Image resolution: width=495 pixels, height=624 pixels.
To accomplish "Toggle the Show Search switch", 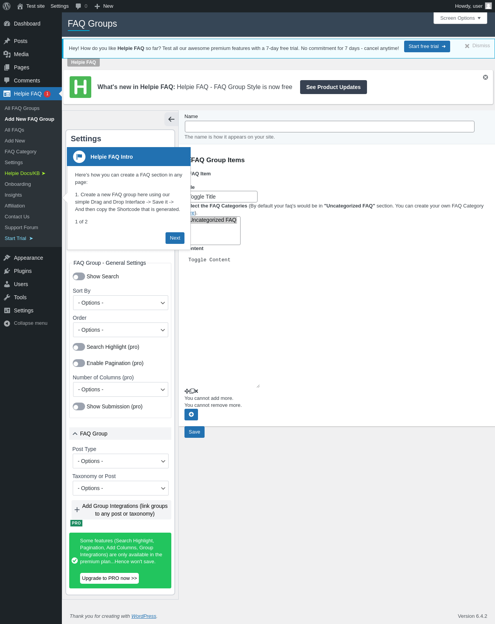I will 79,276.
